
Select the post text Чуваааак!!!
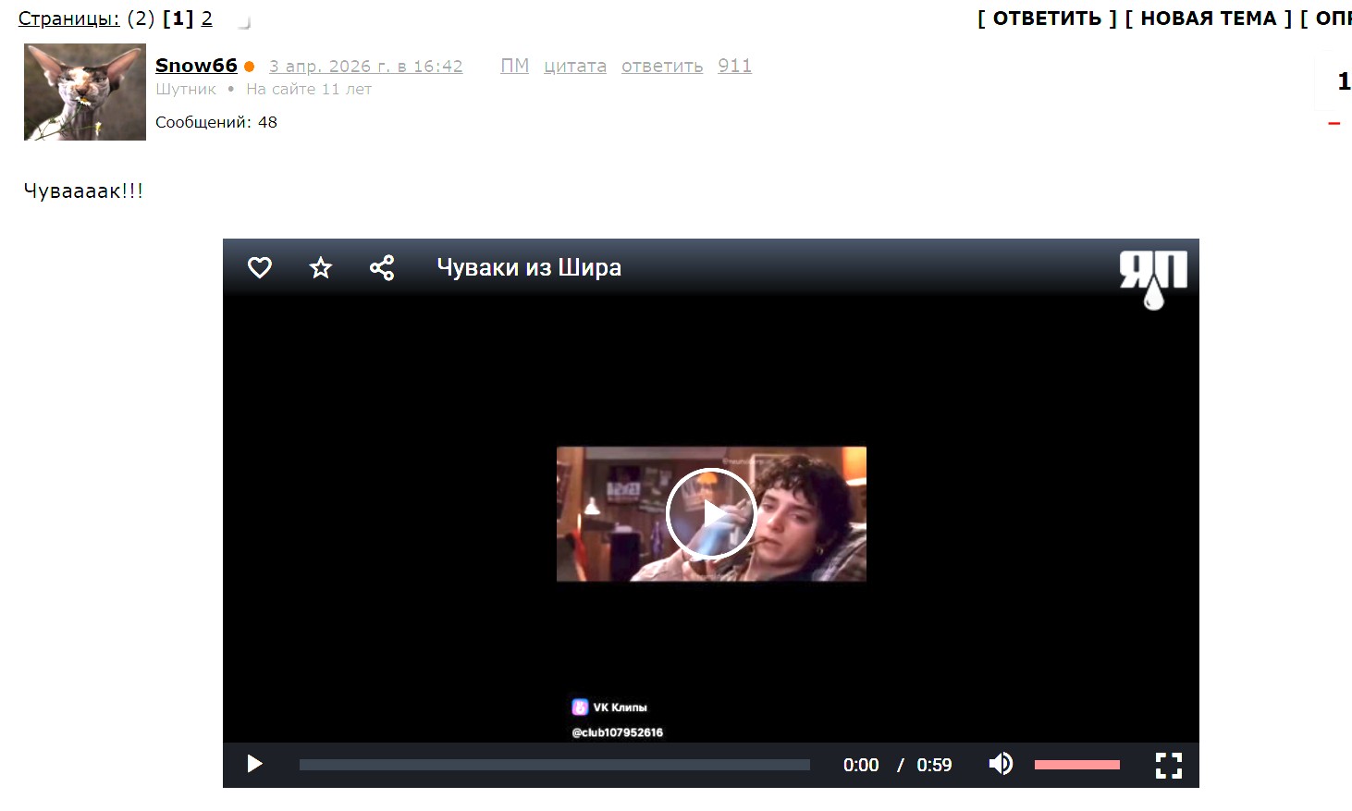pos(83,191)
